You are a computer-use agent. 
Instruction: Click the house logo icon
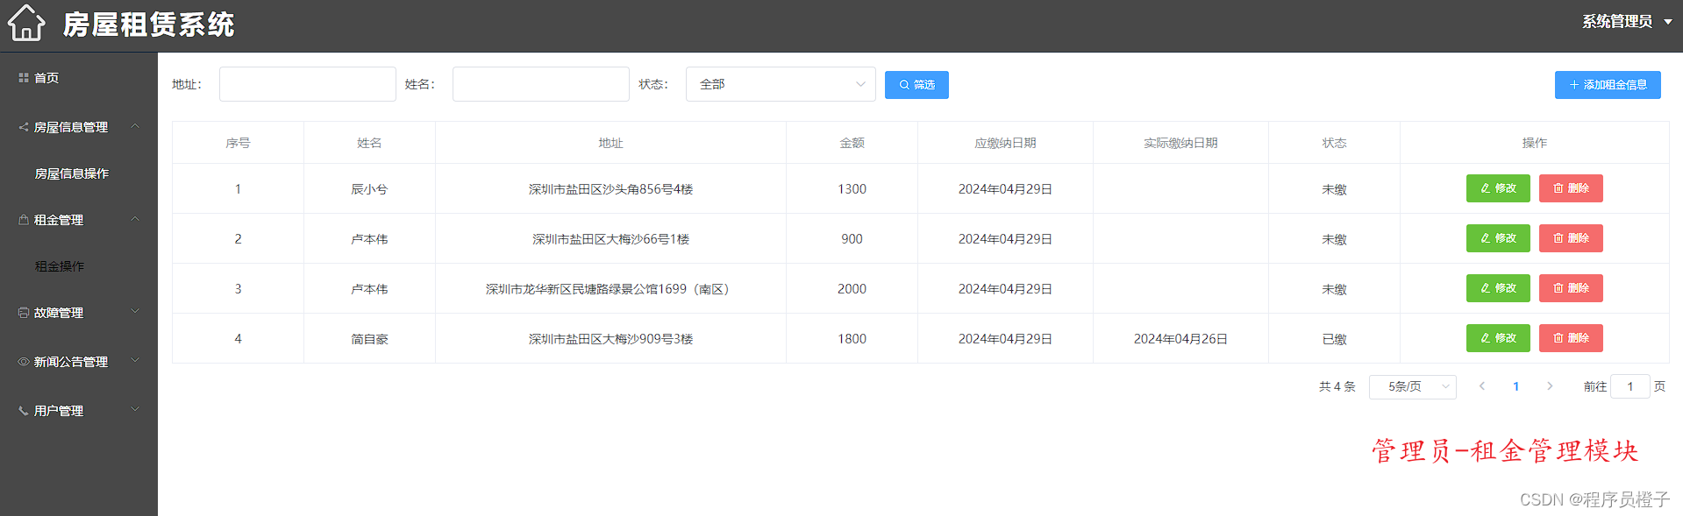[x=26, y=24]
